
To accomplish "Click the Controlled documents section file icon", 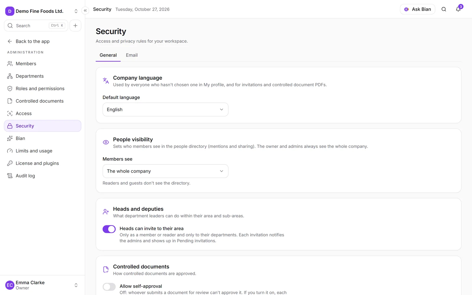I will point(106,269).
